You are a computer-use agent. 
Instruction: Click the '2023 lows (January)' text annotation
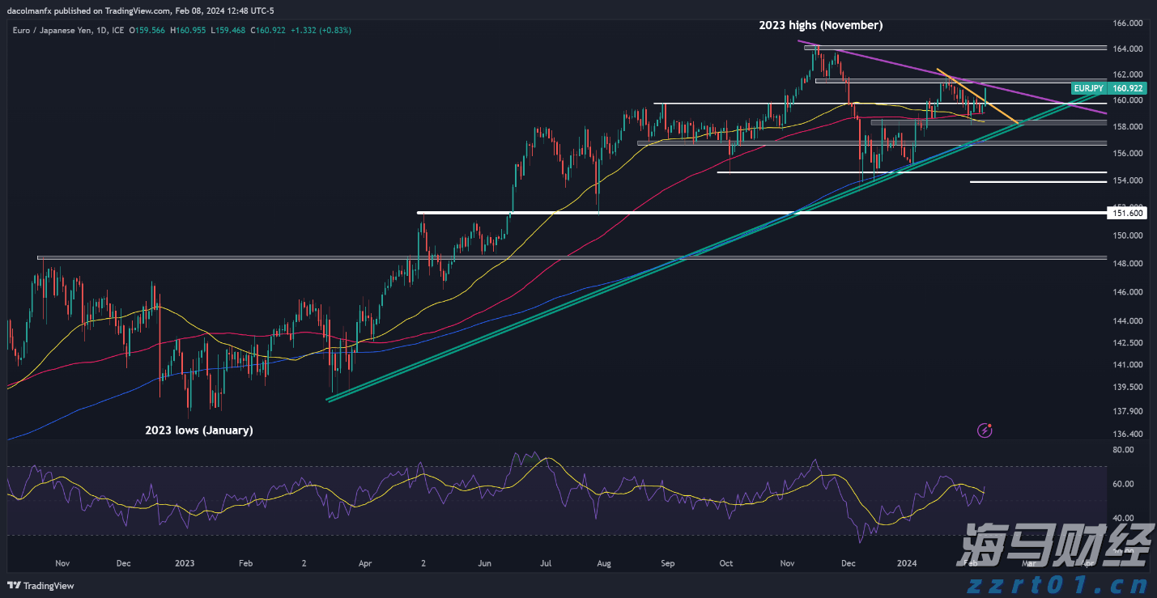(x=199, y=430)
